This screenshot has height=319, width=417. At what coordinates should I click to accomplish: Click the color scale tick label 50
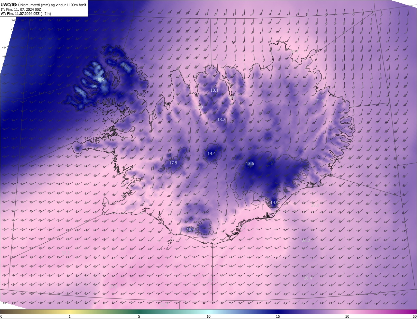pyautogui.click(x=414, y=316)
